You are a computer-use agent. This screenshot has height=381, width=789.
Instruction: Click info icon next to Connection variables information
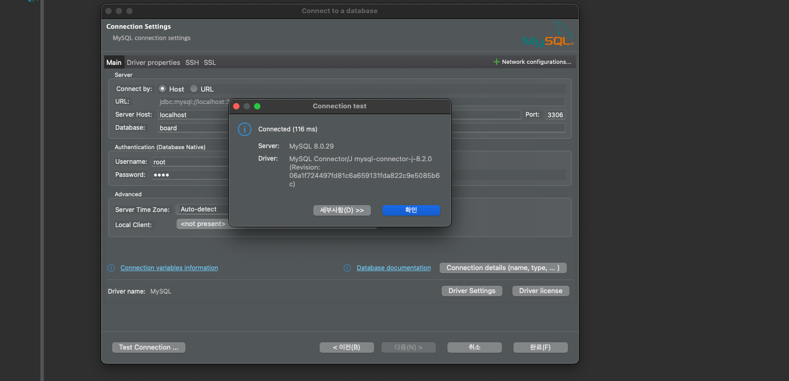pyautogui.click(x=111, y=268)
